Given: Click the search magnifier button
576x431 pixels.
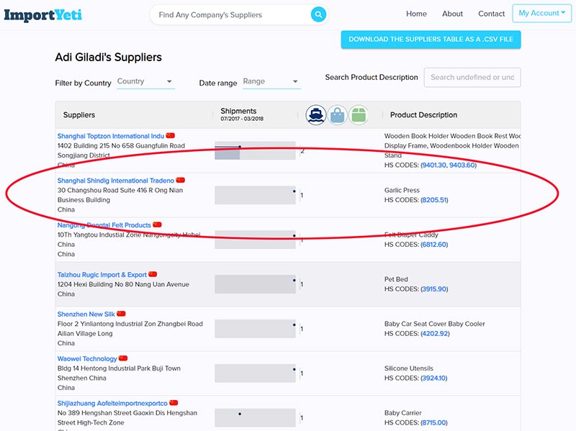Looking at the screenshot, I should pos(318,14).
